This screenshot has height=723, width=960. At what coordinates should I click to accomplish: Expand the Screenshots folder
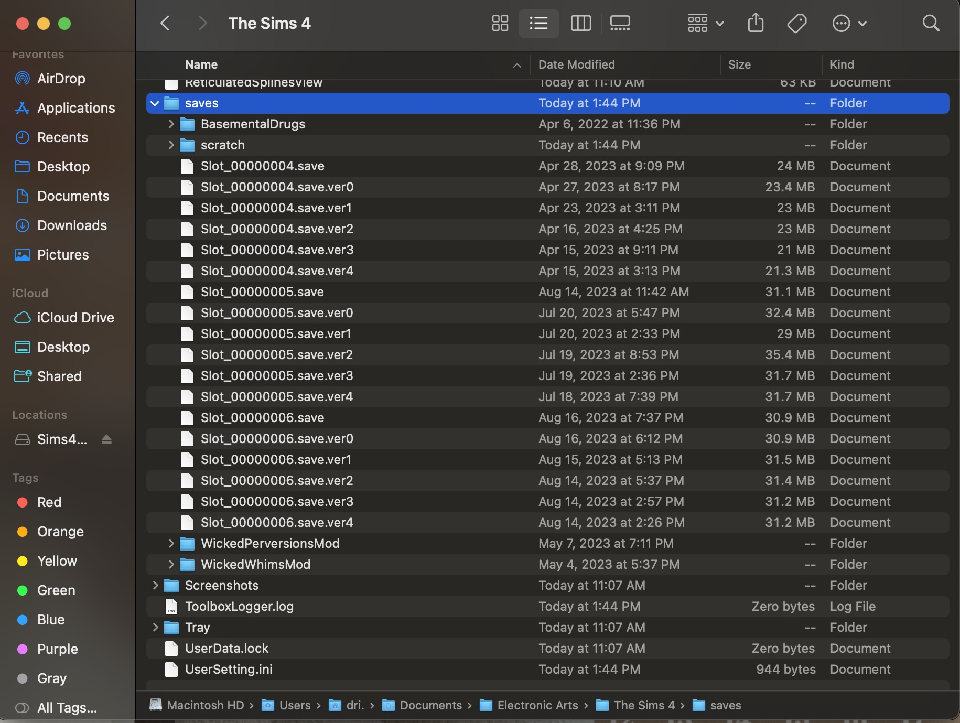tap(155, 586)
